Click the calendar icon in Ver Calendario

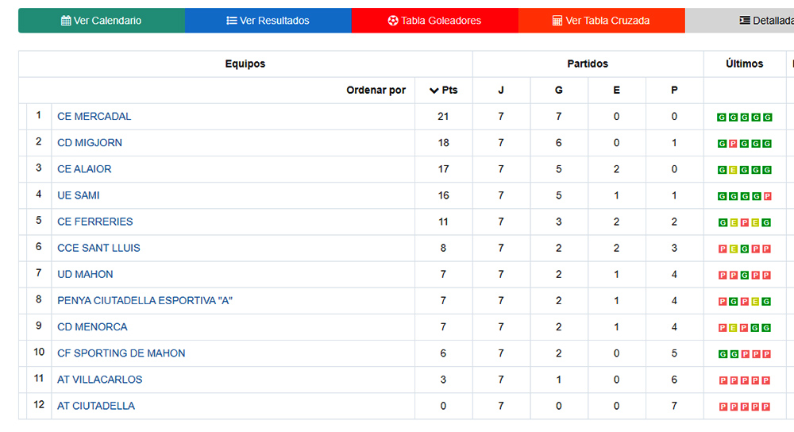pyautogui.click(x=66, y=21)
